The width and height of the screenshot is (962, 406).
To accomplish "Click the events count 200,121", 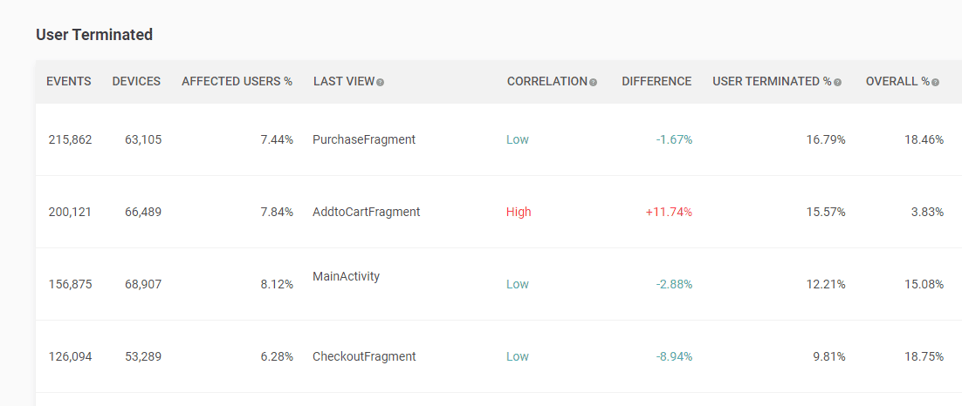I will coord(70,212).
